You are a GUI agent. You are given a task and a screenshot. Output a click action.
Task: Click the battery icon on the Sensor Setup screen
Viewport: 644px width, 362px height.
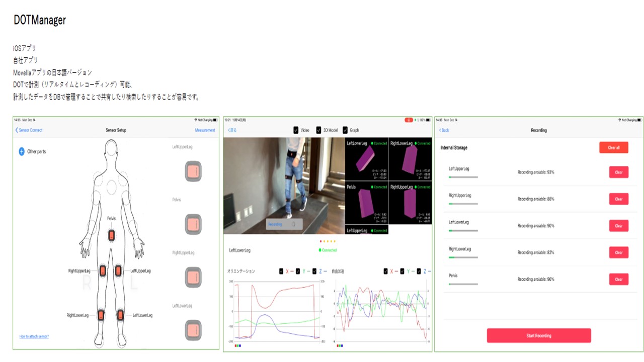coord(215,120)
